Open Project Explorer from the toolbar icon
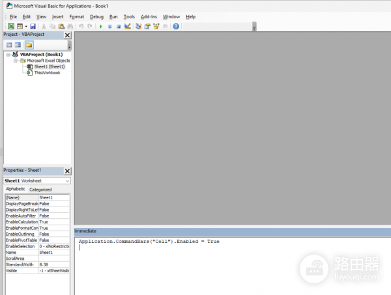 [139, 26]
